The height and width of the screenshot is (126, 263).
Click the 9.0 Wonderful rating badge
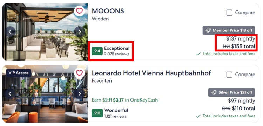tap(97, 113)
